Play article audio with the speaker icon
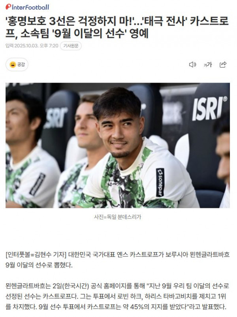Image resolution: width=237 pixels, height=317 pixels. click(192, 64)
